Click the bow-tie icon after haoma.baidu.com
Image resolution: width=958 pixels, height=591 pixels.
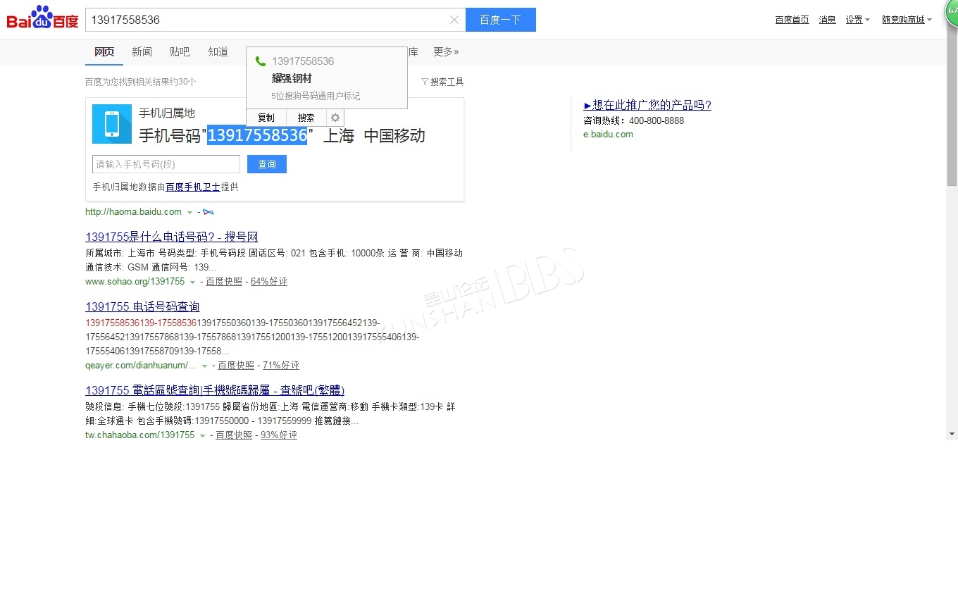click(208, 212)
